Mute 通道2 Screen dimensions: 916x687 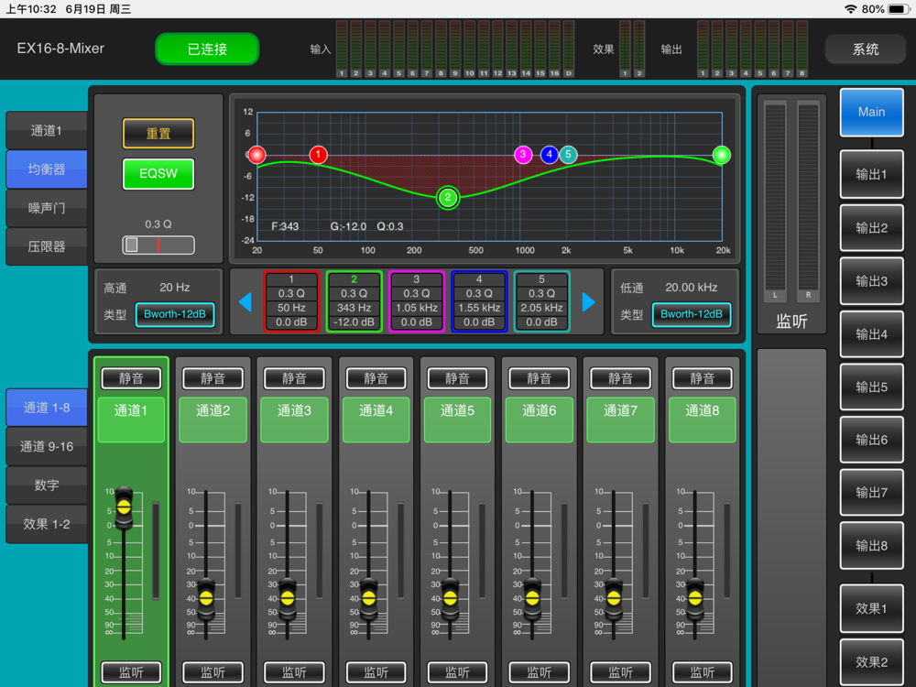(x=213, y=378)
